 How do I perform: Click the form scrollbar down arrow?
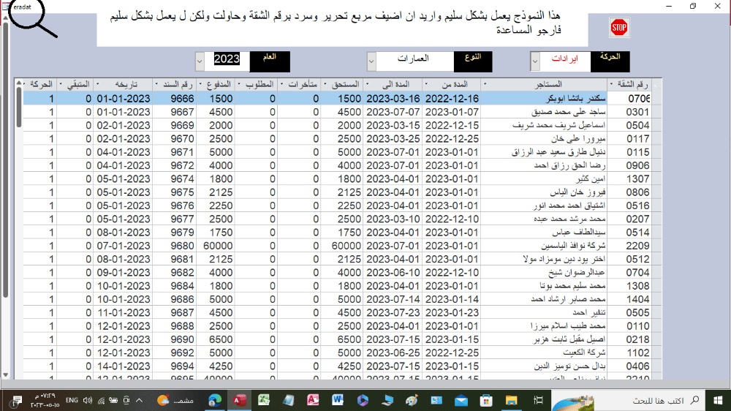(6, 374)
